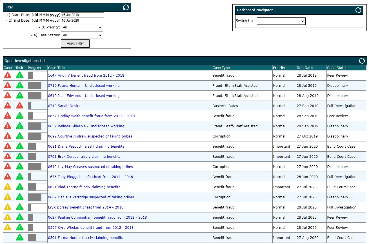This screenshot has width=369, height=244.
Task: Click the Start Date input field
Action: click(x=83, y=15)
